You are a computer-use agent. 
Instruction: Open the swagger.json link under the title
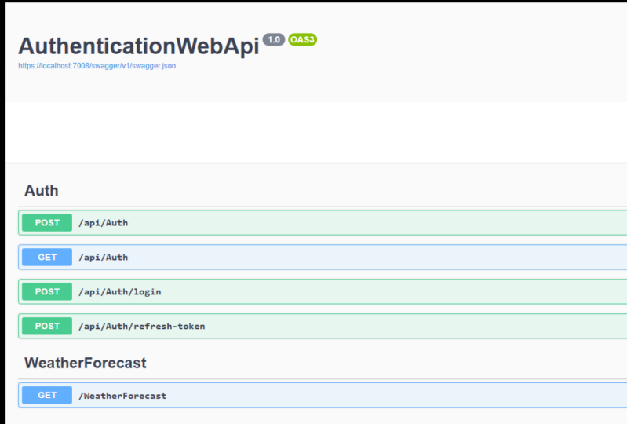97,66
